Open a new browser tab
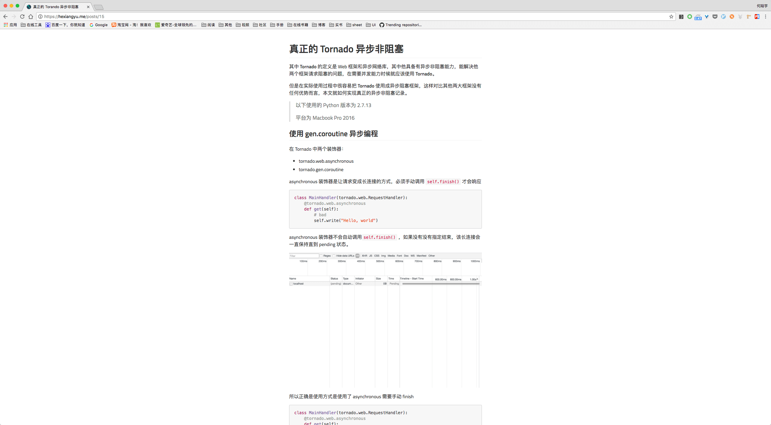Screen dimensions: 771x425 pyautogui.click(x=98, y=7)
